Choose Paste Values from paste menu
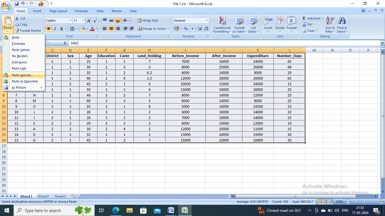This screenshot has height=216, width=385. point(24,50)
